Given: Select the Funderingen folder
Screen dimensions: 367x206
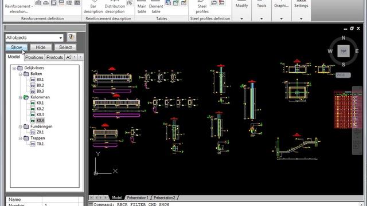Looking at the screenshot, I should pyautogui.click(x=41, y=126).
